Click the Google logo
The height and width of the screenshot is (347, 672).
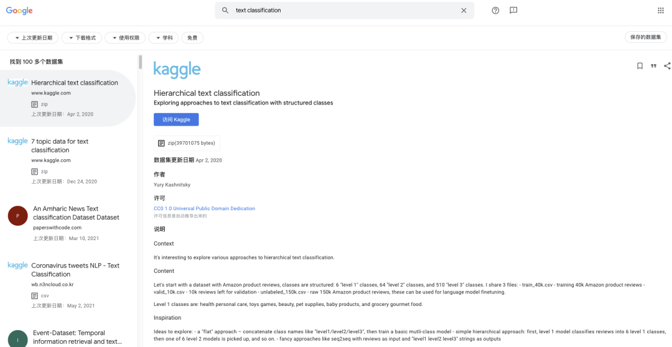coord(21,11)
